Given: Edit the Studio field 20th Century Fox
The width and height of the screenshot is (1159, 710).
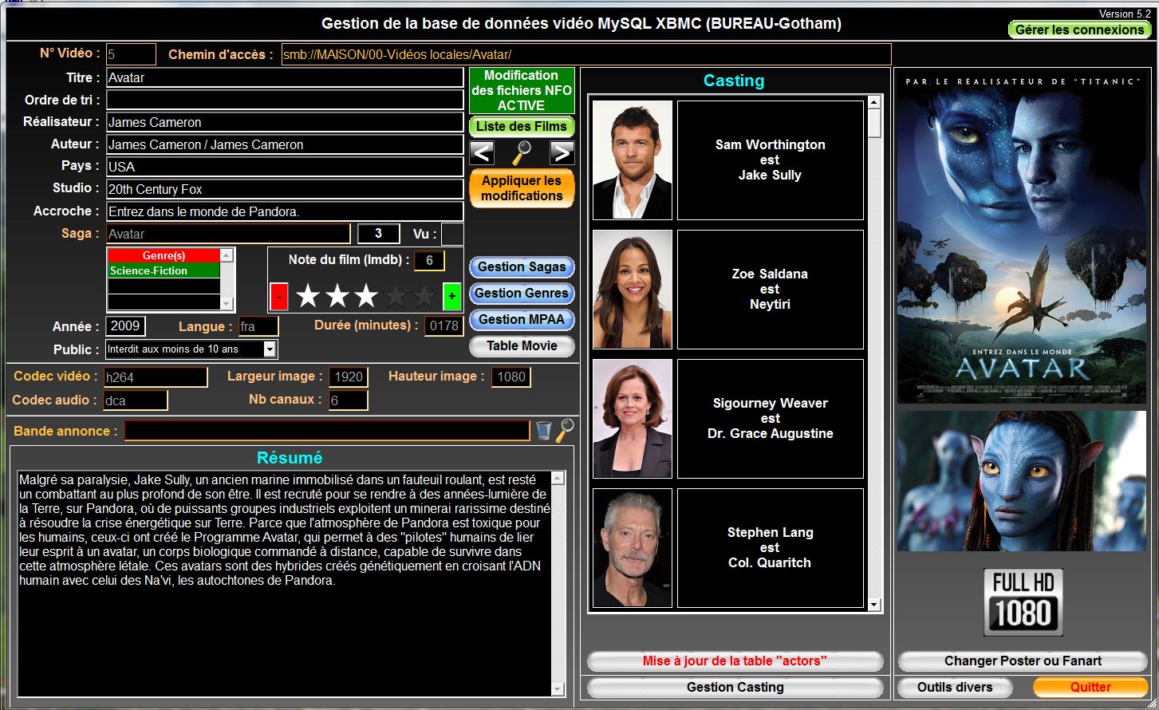Looking at the screenshot, I should click(285, 189).
